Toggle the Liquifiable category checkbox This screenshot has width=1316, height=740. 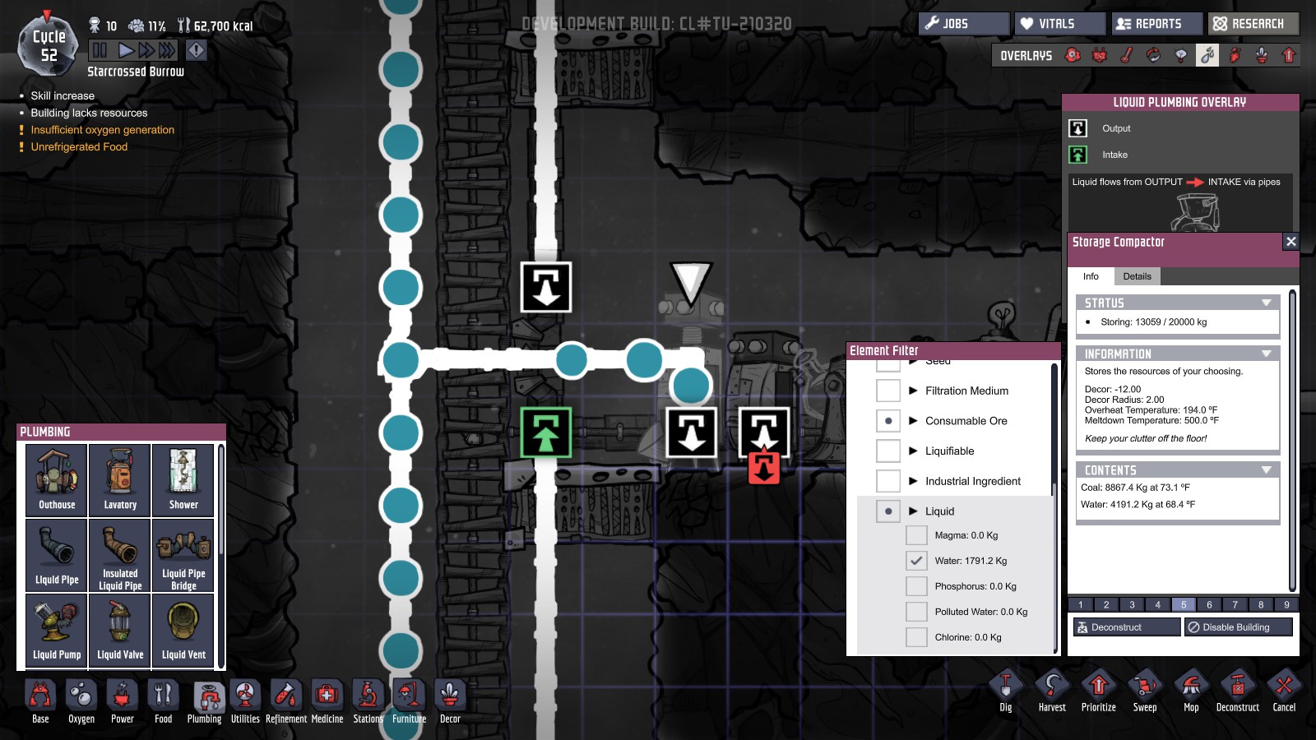(888, 451)
